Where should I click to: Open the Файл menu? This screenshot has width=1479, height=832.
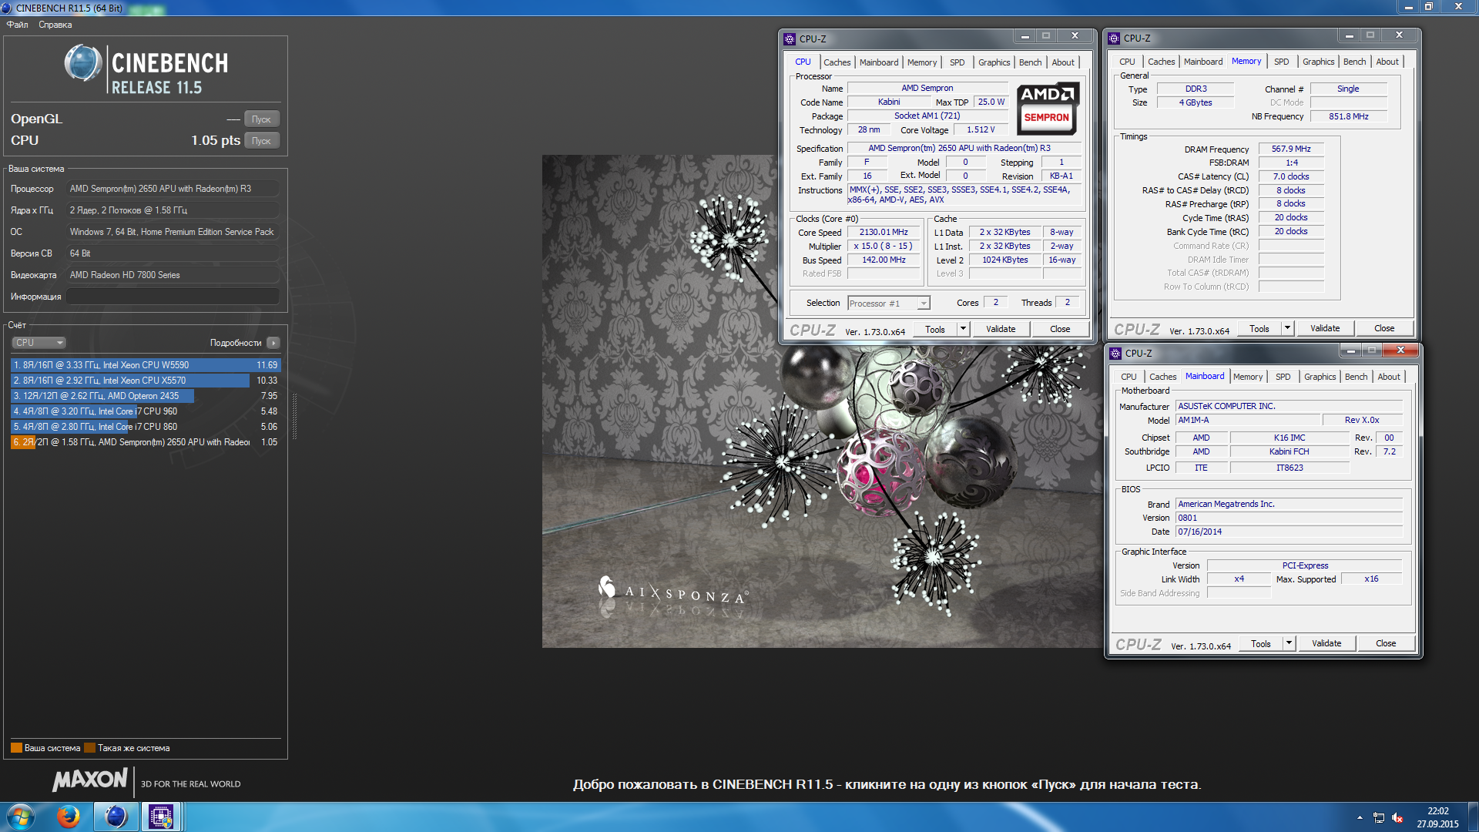(x=17, y=25)
